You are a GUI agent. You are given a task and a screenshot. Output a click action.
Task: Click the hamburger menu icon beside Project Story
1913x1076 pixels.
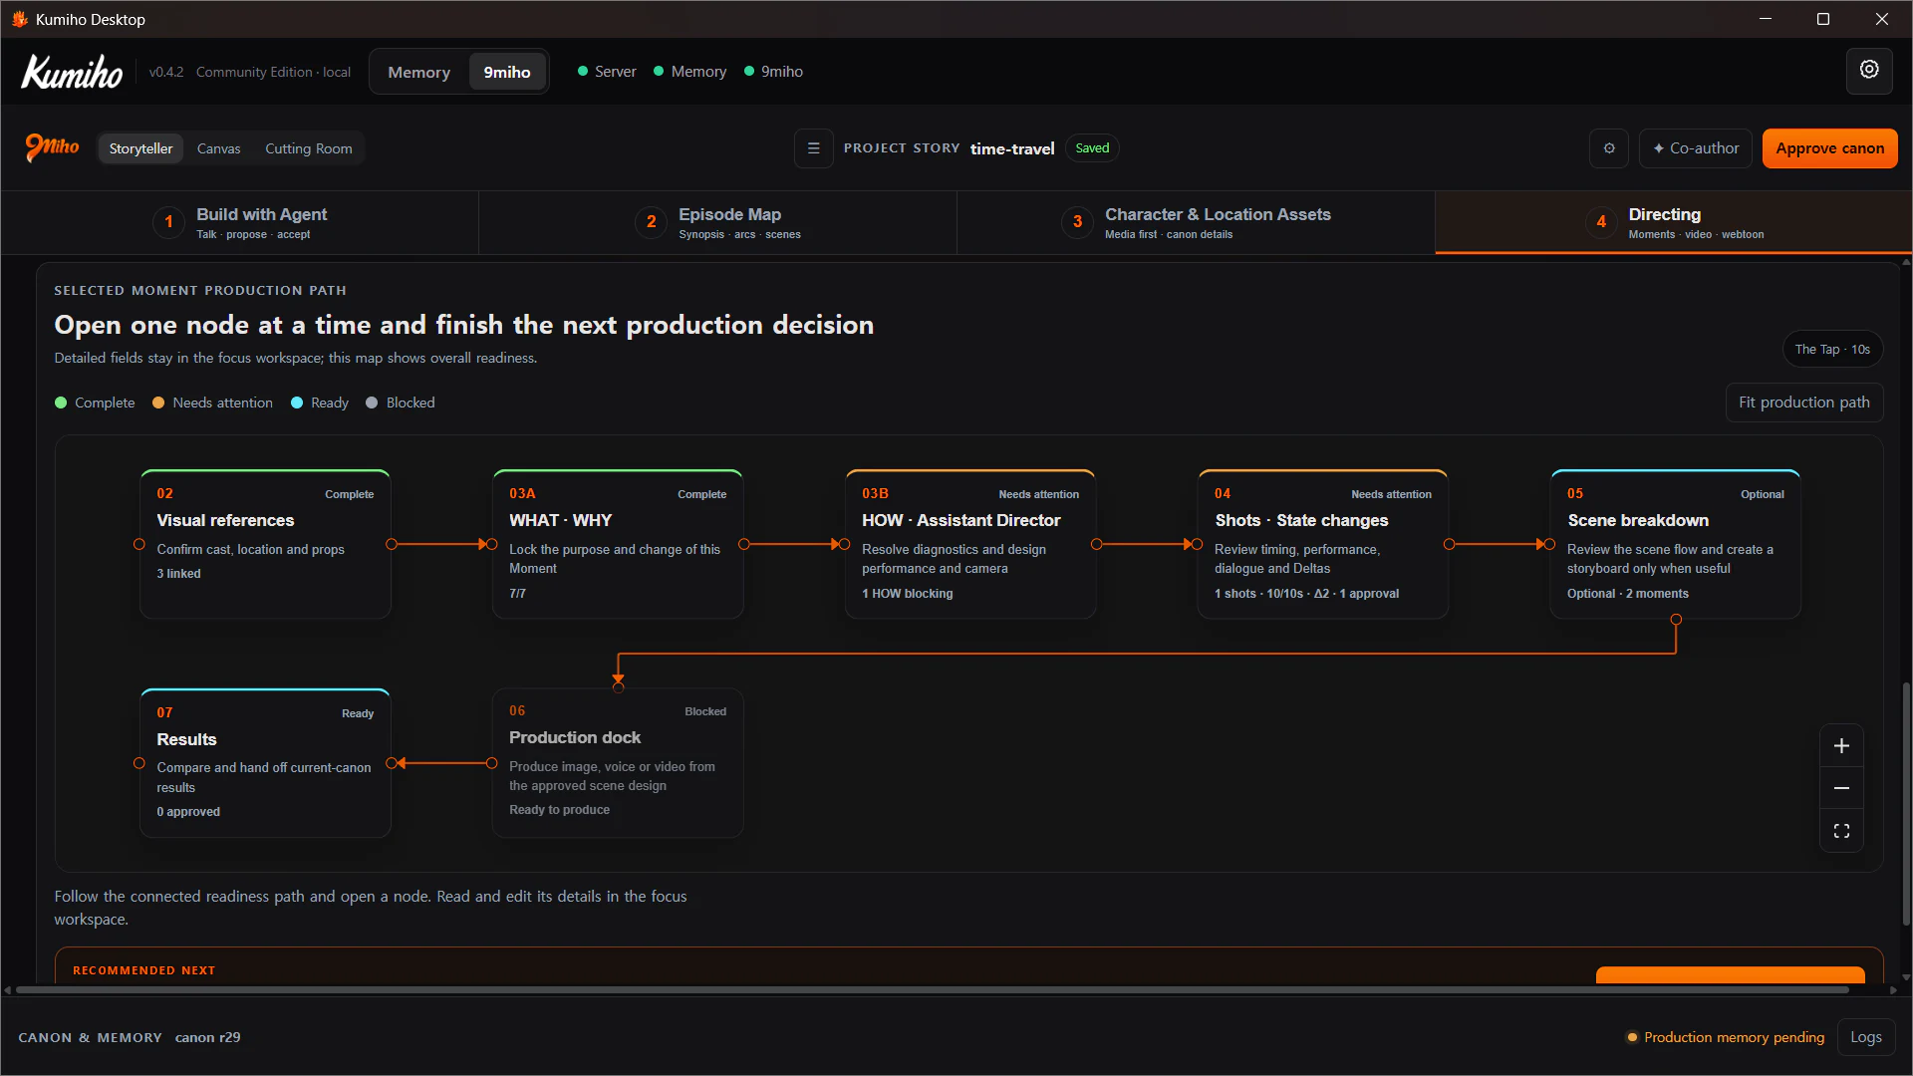pos(813,148)
